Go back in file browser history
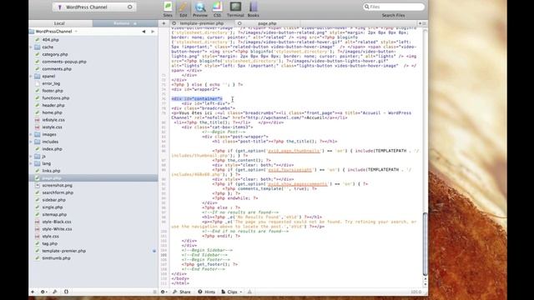The image size is (534, 300). [144, 32]
